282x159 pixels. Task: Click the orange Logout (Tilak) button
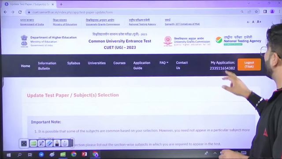coord(249,64)
